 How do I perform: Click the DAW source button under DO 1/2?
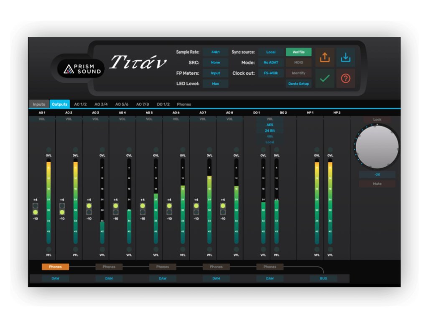[270, 278]
